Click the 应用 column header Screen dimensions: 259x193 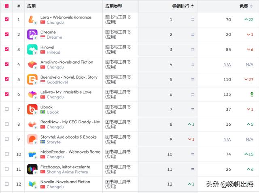point(31,6)
